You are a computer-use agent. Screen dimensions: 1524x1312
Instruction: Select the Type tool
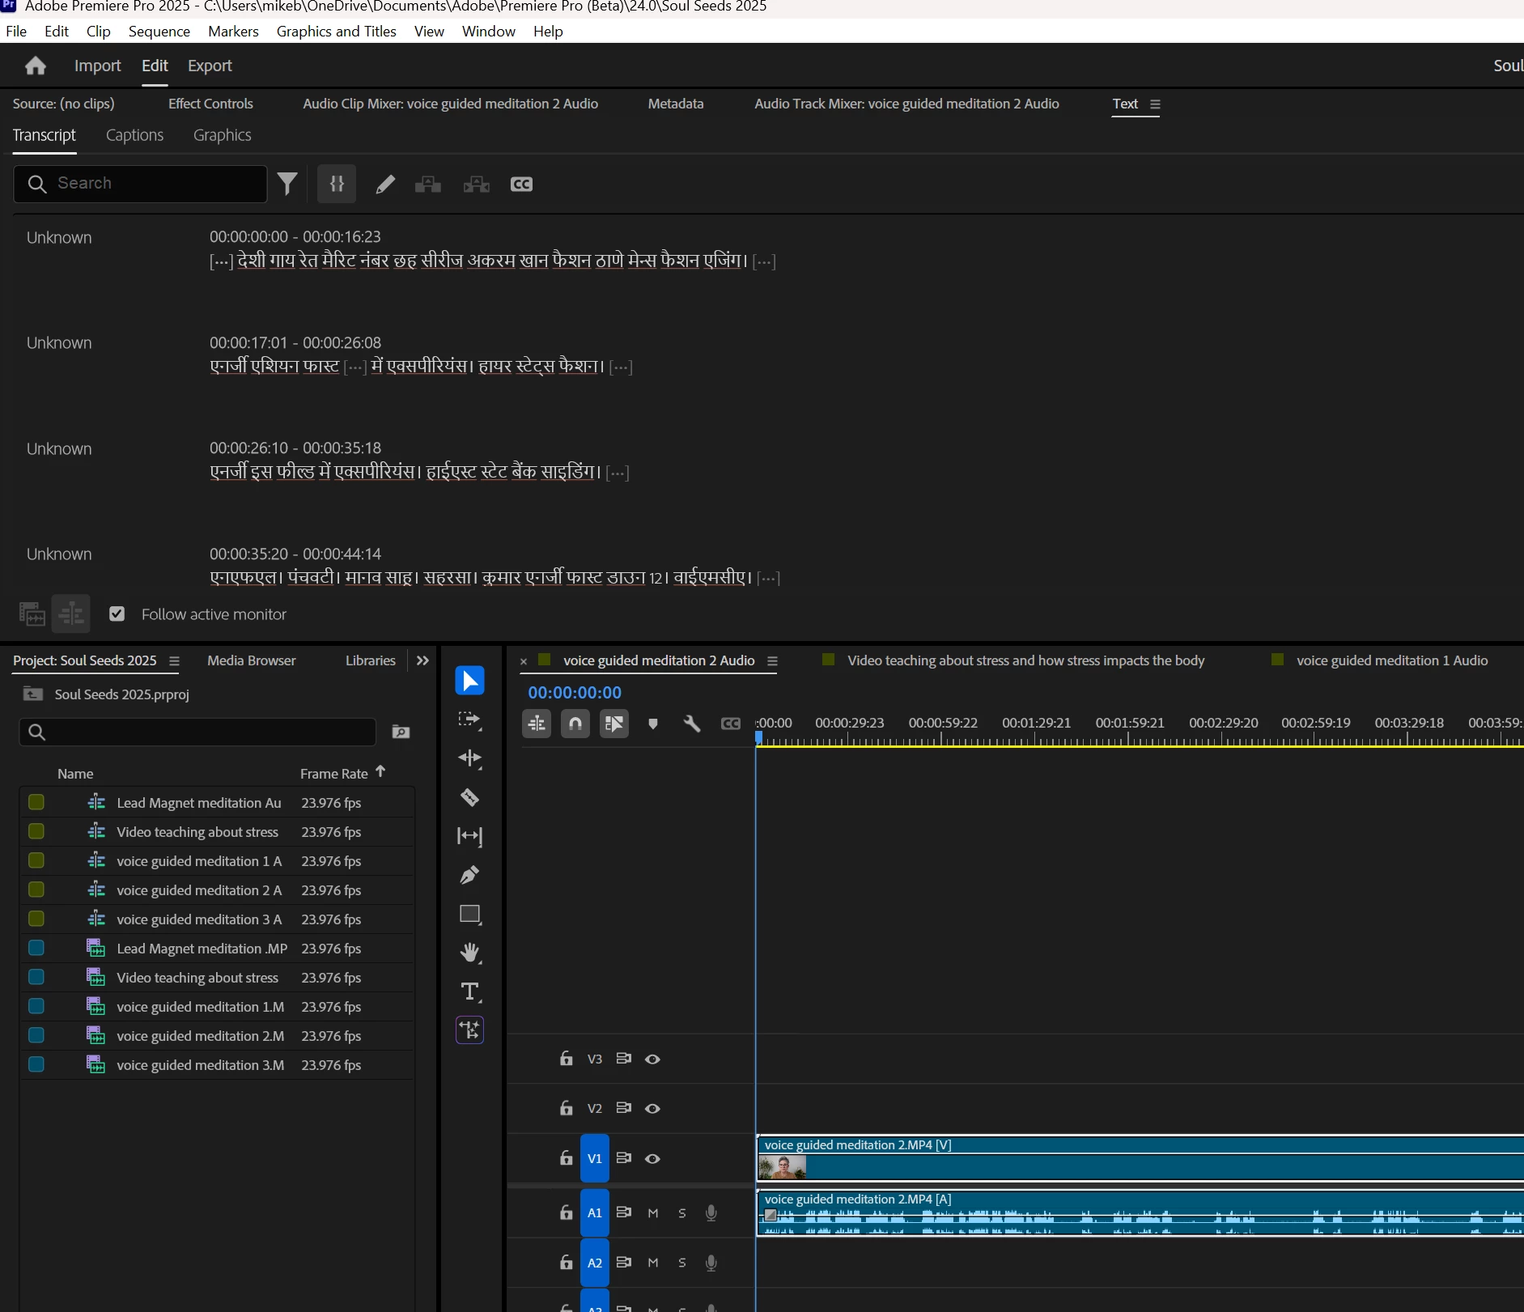(x=469, y=991)
